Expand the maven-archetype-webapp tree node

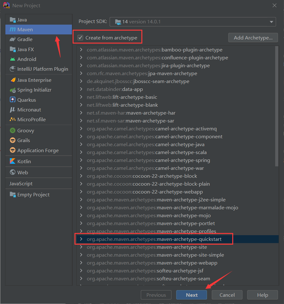(x=81, y=263)
